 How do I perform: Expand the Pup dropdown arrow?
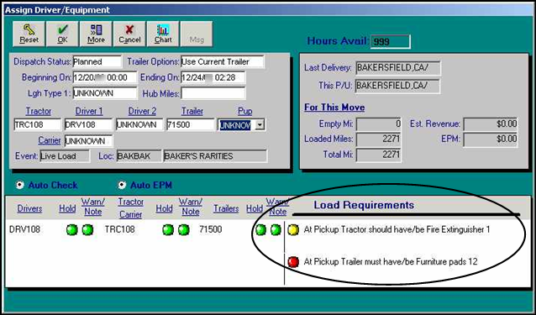pos(260,125)
